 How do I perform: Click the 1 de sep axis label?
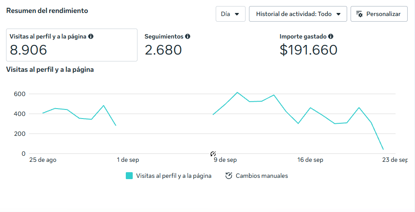tap(128, 160)
